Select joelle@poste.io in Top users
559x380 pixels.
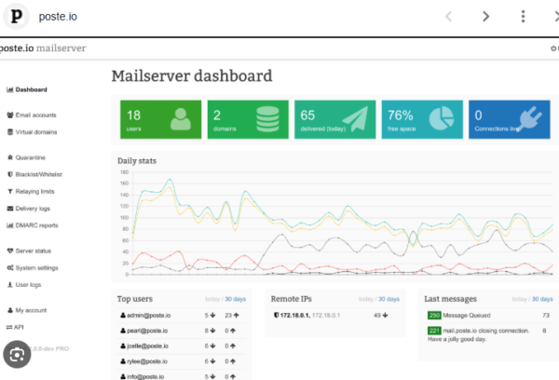(147, 346)
